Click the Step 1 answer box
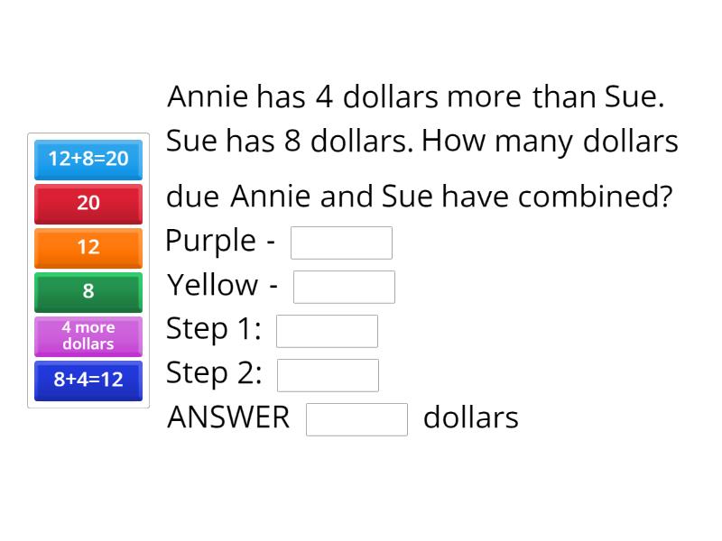The width and height of the screenshot is (722, 541). 327,331
